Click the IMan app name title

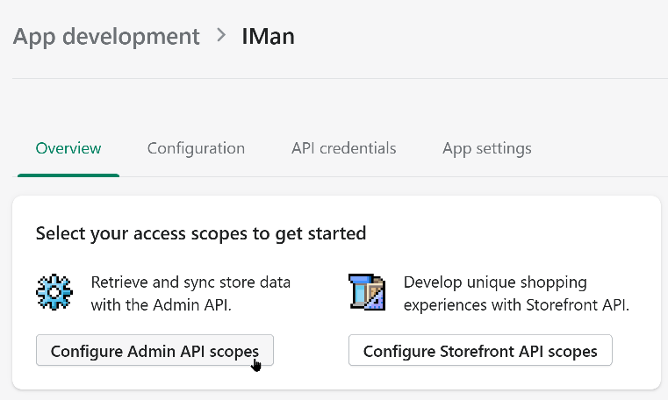[268, 37]
